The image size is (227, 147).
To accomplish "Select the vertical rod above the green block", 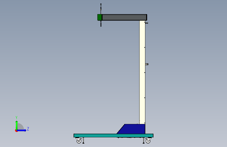I will (x=101, y=9).
